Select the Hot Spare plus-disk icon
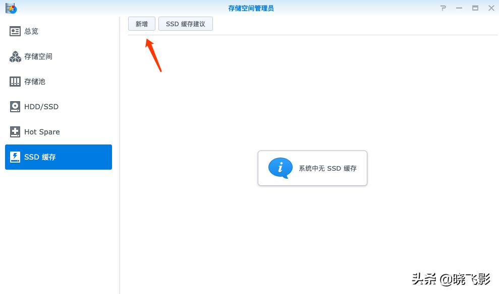 pyautogui.click(x=14, y=132)
